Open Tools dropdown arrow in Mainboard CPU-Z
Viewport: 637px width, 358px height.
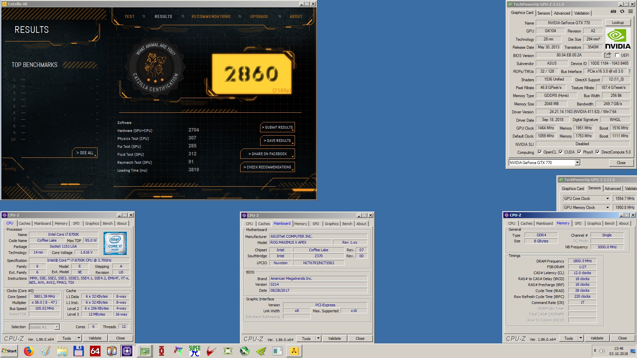[318, 338]
